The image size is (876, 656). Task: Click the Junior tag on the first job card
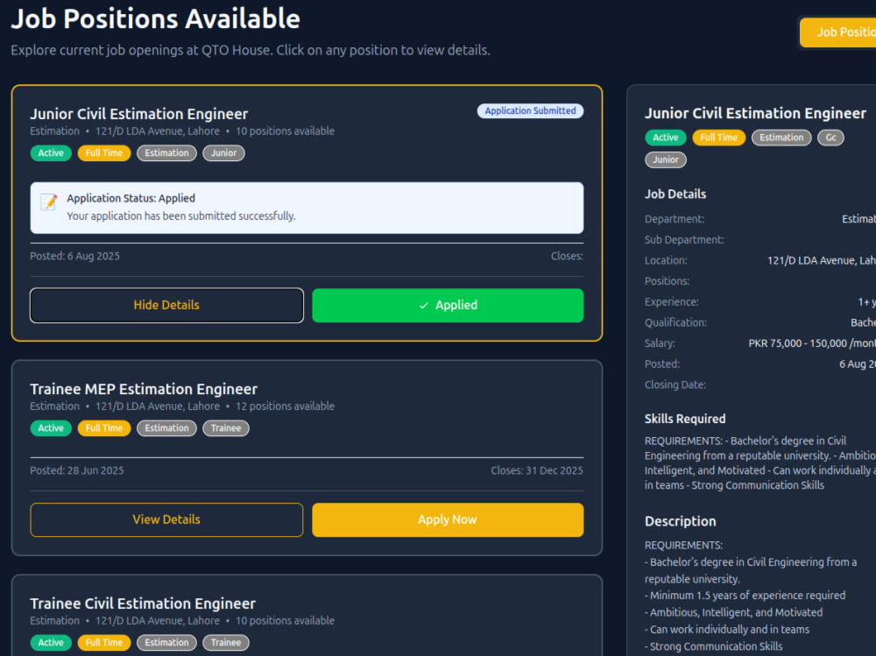pyautogui.click(x=223, y=153)
